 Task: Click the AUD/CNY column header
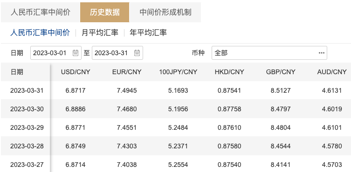coord(332,72)
